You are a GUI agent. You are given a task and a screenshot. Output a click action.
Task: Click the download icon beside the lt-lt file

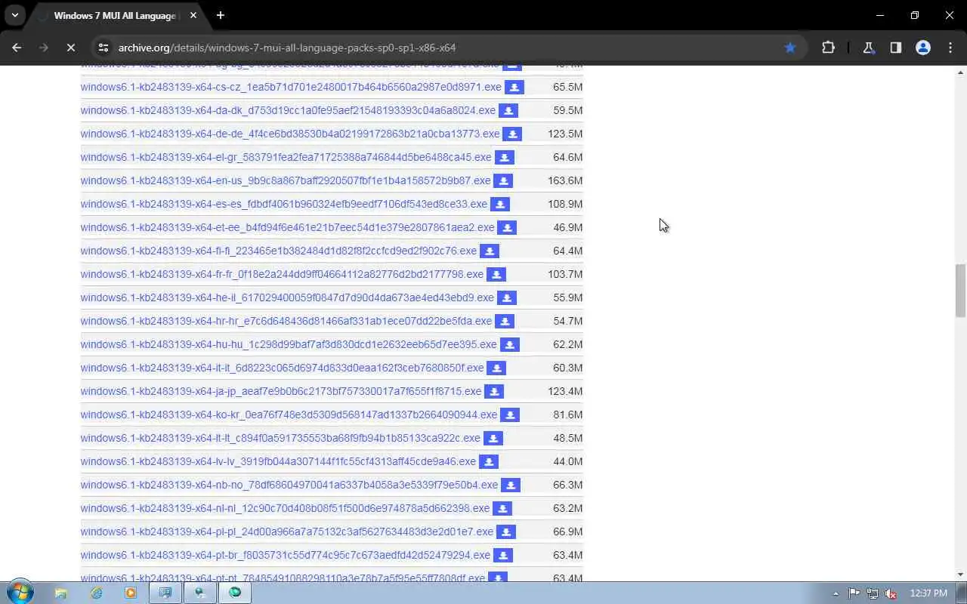pos(493,439)
